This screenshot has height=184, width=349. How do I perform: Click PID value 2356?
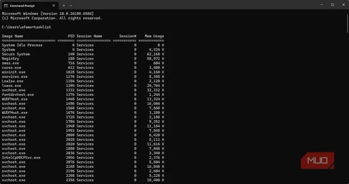pos(70,180)
